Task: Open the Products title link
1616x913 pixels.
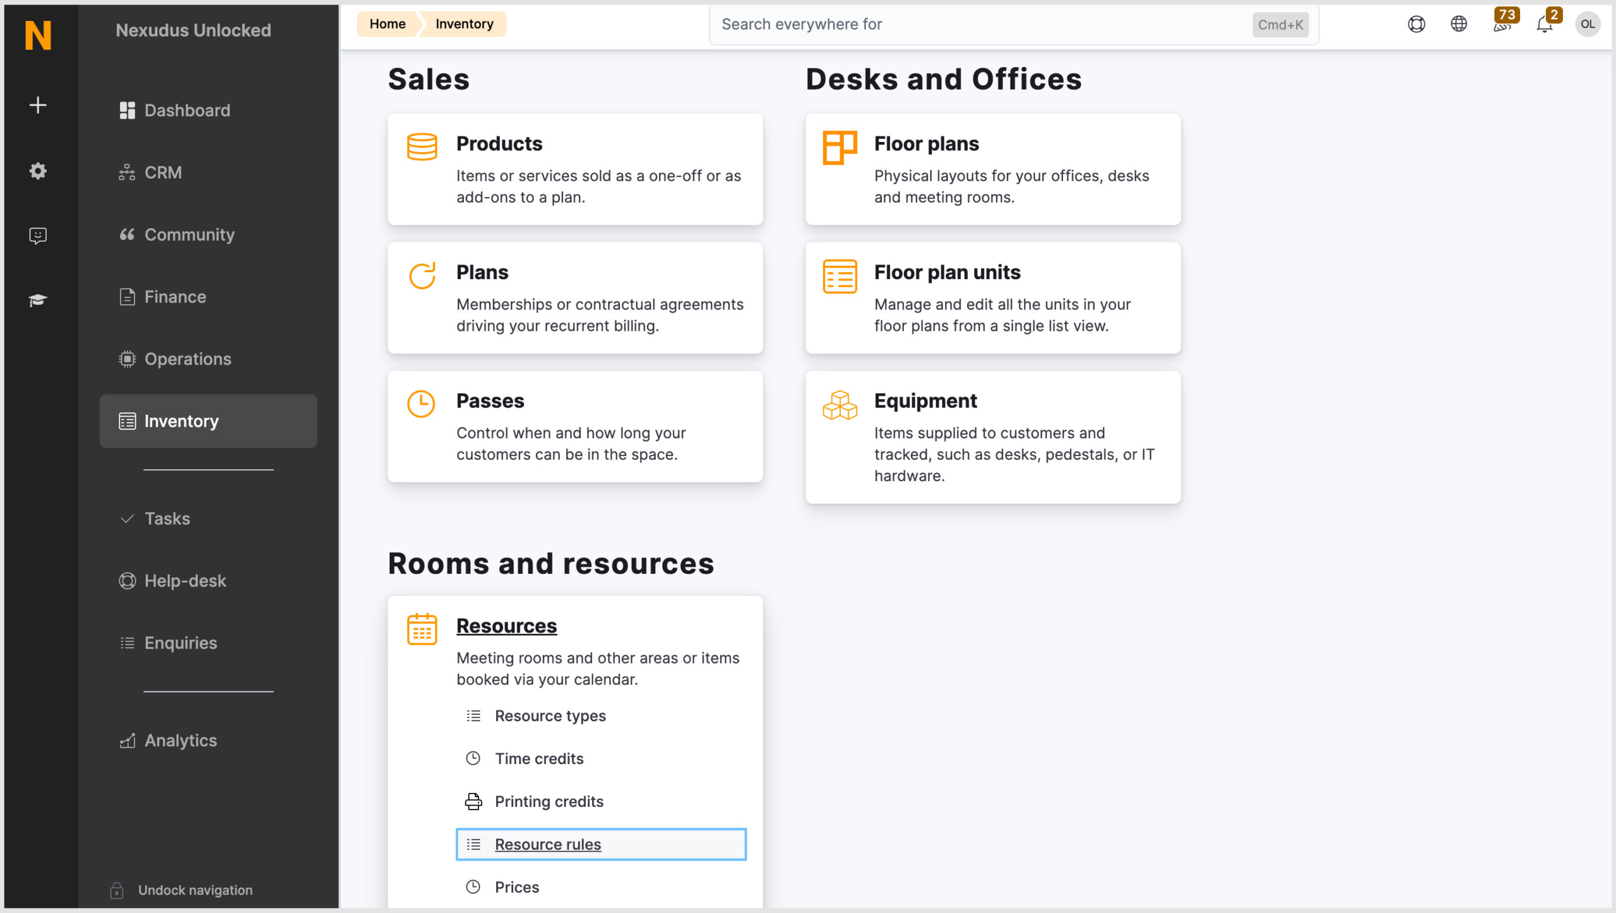Action: pyautogui.click(x=499, y=144)
